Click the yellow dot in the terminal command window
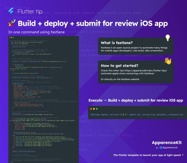 pos(94,109)
